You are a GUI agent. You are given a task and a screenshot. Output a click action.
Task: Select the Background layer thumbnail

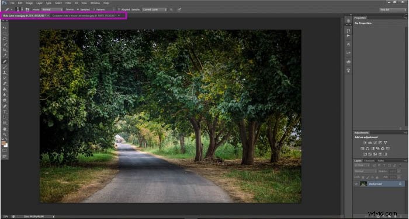click(x=363, y=184)
